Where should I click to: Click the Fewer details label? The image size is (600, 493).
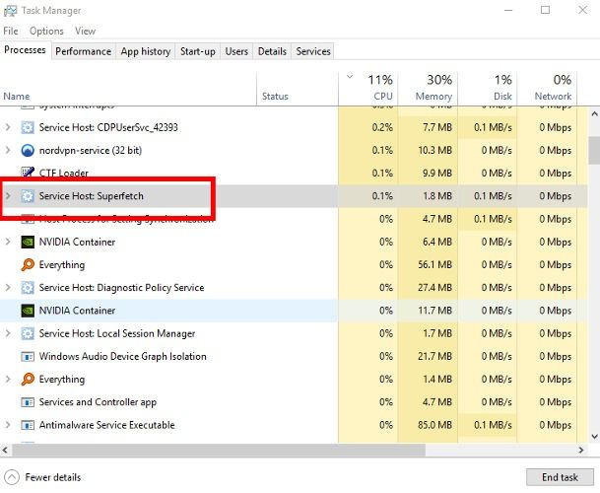tap(53, 477)
